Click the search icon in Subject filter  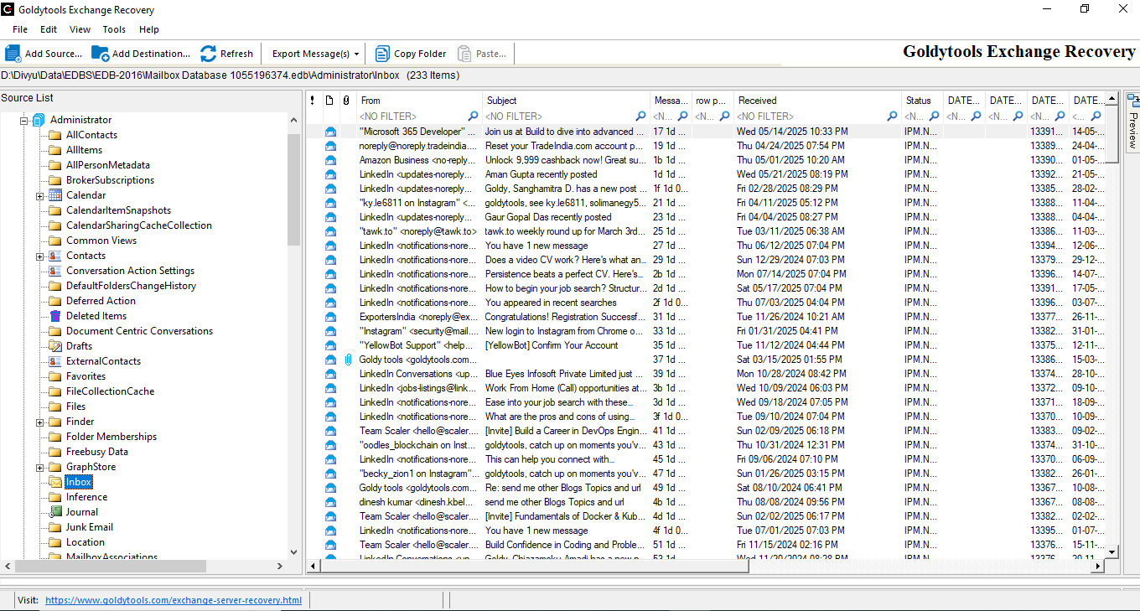(641, 117)
